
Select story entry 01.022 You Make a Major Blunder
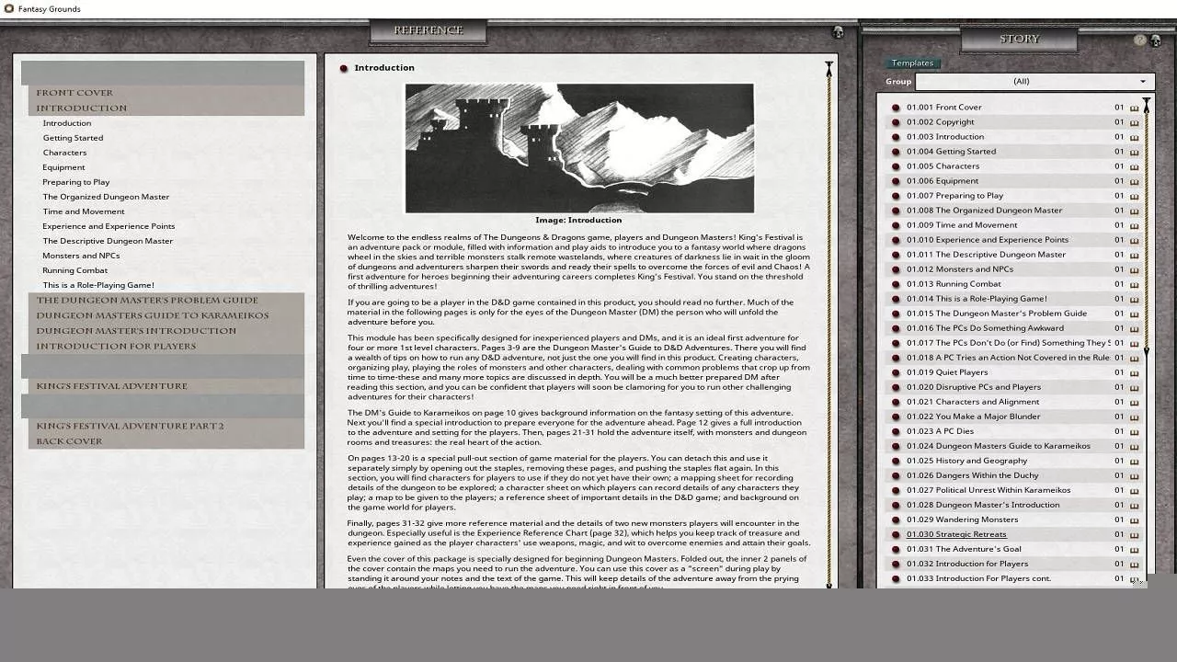point(974,417)
